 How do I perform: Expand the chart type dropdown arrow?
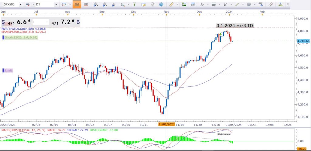(x=70, y=4)
